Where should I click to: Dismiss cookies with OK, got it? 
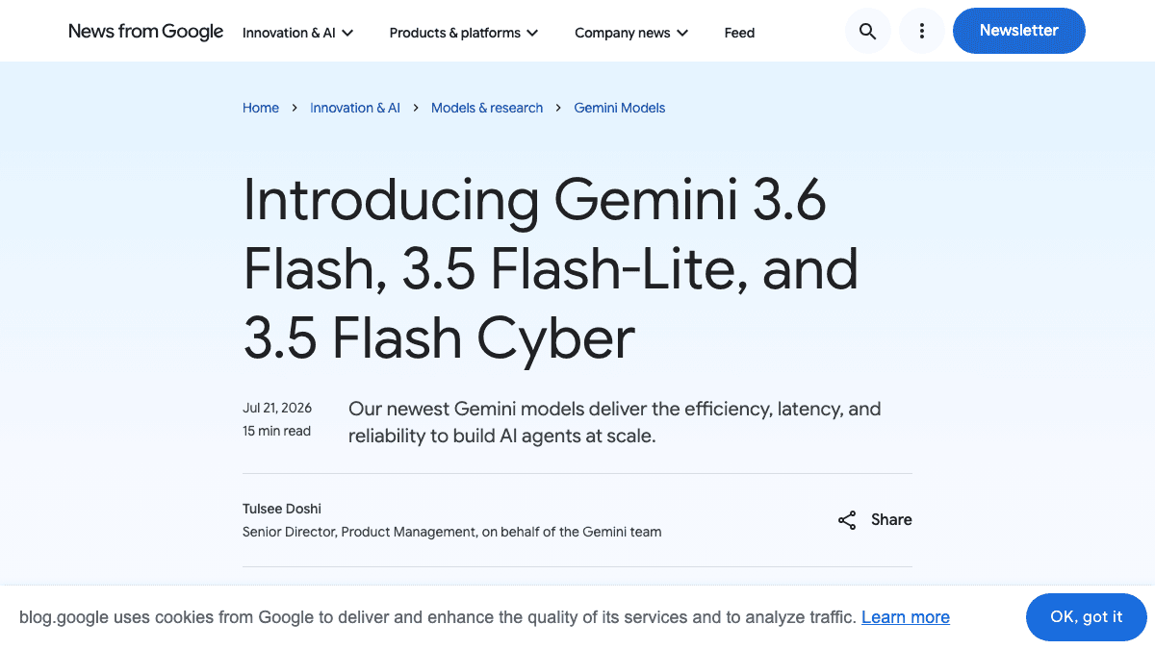(x=1087, y=617)
